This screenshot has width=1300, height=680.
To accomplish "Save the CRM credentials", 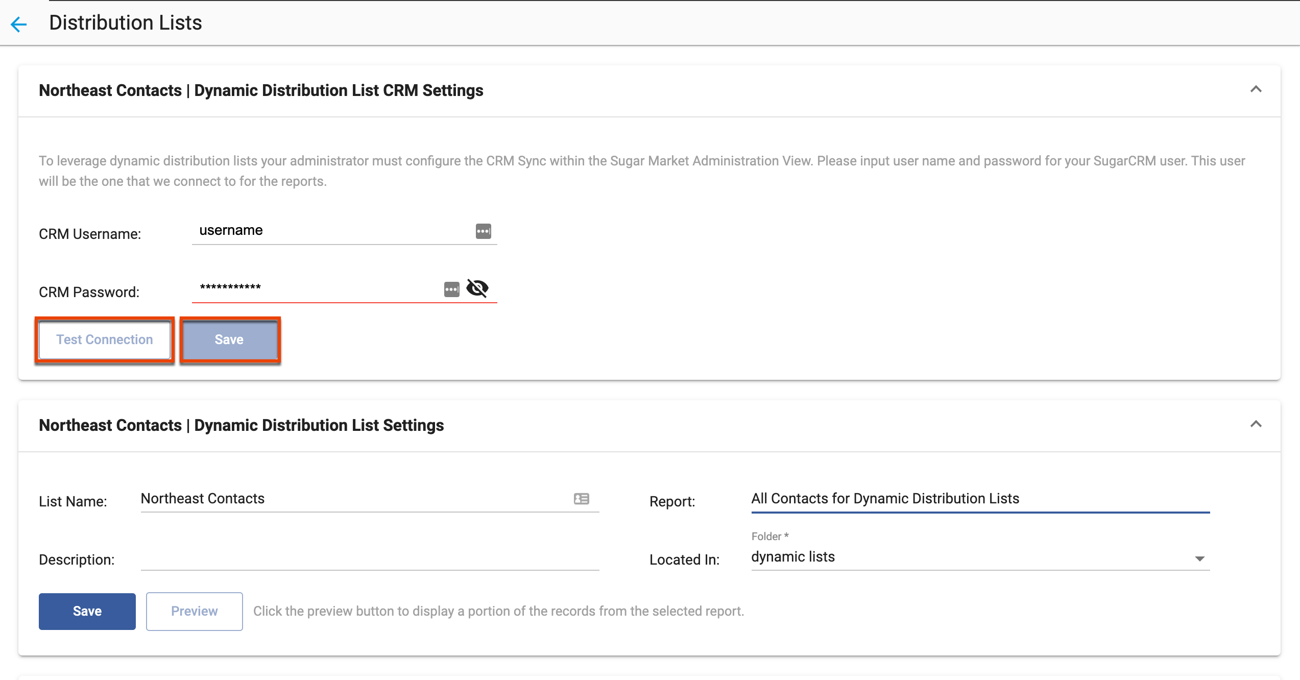I will [229, 340].
